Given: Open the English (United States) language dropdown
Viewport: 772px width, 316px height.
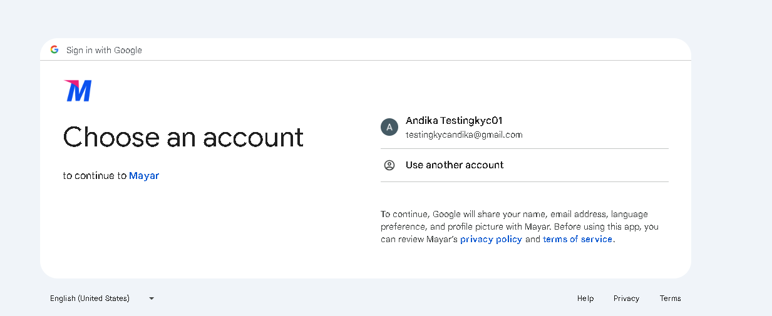Looking at the screenshot, I should (x=102, y=298).
